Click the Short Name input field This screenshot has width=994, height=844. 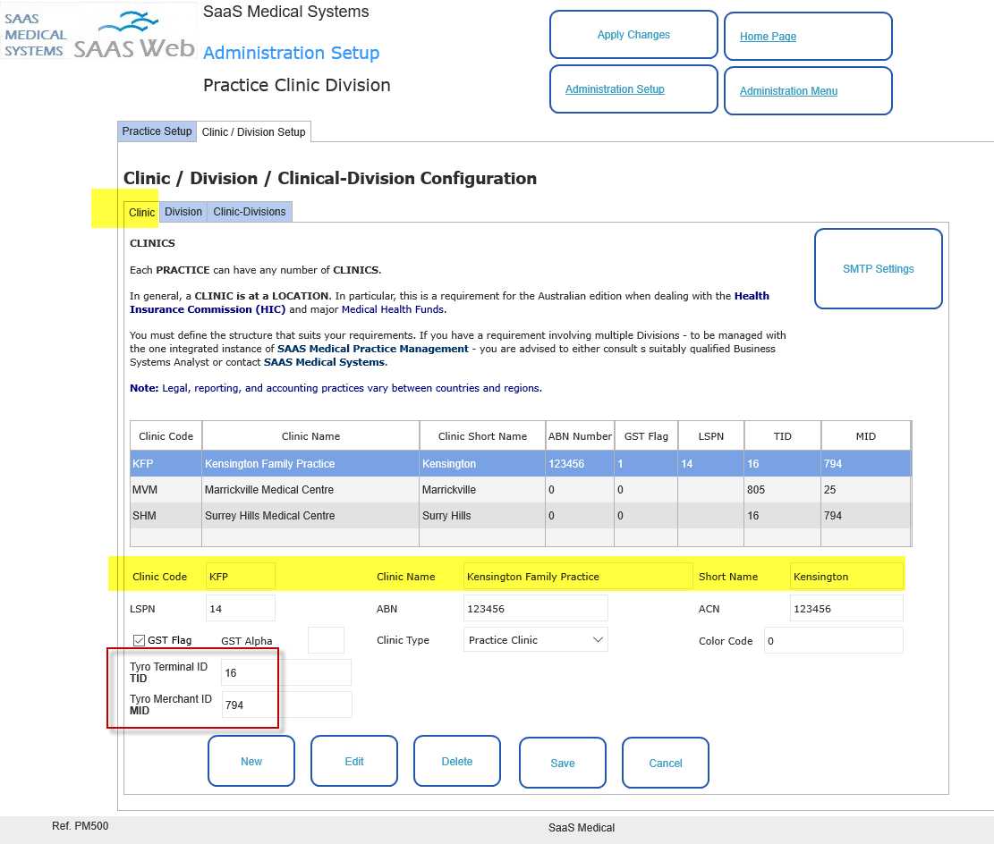pyautogui.click(x=846, y=577)
